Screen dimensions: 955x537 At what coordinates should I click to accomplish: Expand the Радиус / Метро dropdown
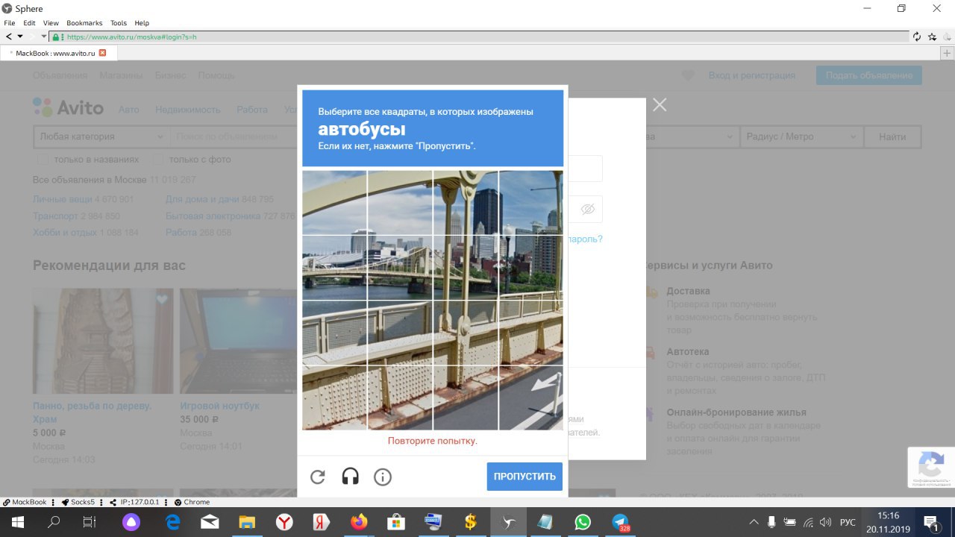(x=801, y=136)
